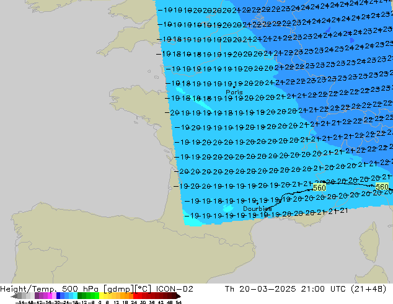Image resolution: width=393 pixels, height=304 pixels.
Task: Pick the bright magenta legend swatch
Action: 50,296
